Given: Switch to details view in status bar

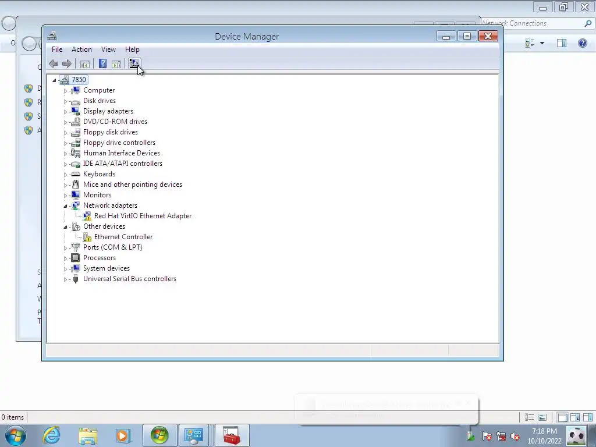Looking at the screenshot, I should point(529,417).
